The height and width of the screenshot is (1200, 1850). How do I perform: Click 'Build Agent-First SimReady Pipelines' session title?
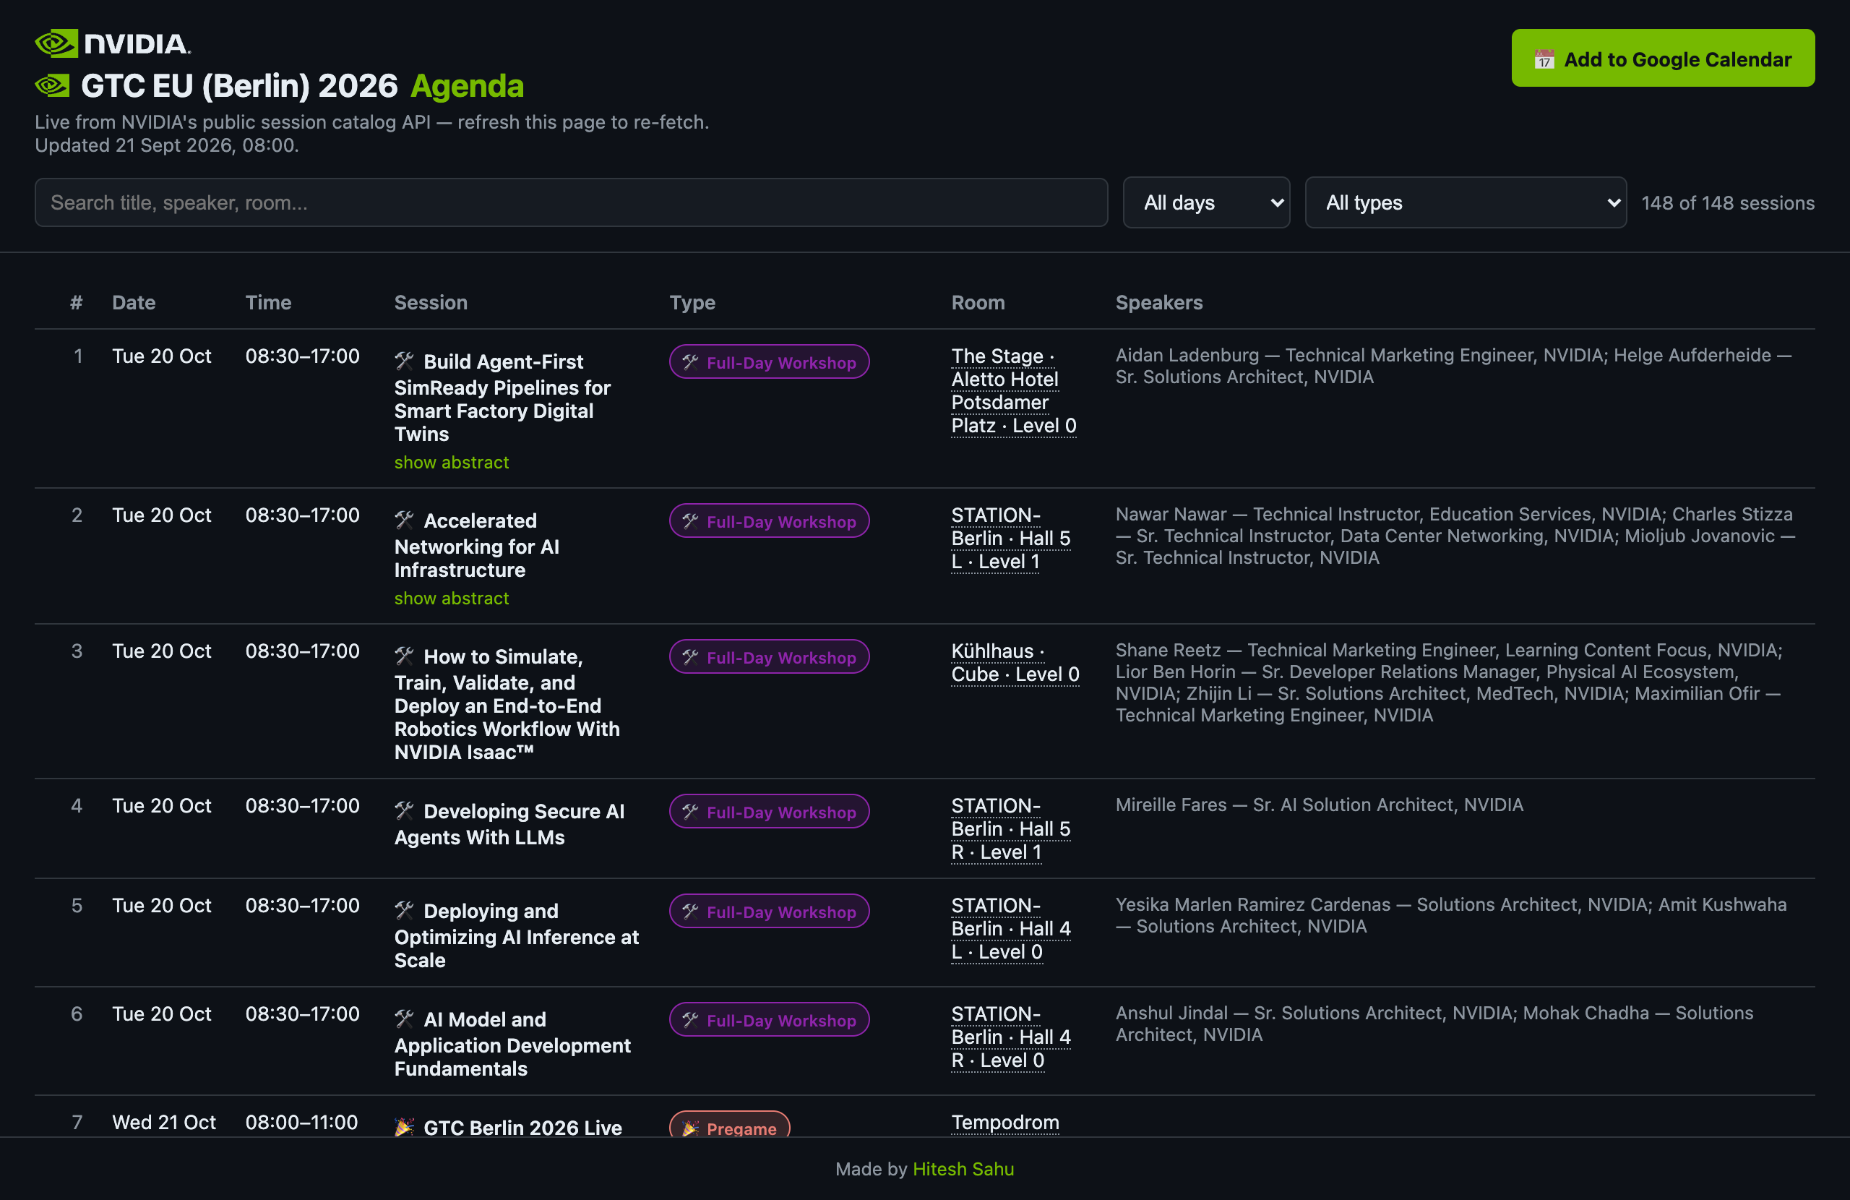click(x=502, y=398)
